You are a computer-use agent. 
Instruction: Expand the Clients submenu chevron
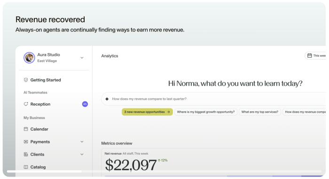82,155
